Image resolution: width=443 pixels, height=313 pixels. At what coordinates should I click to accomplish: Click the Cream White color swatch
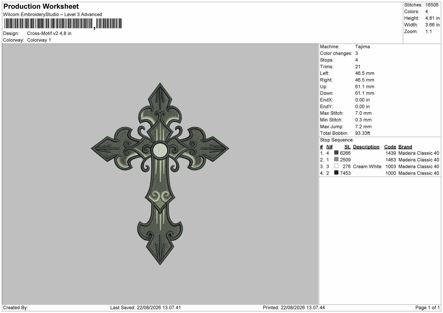pos(336,166)
